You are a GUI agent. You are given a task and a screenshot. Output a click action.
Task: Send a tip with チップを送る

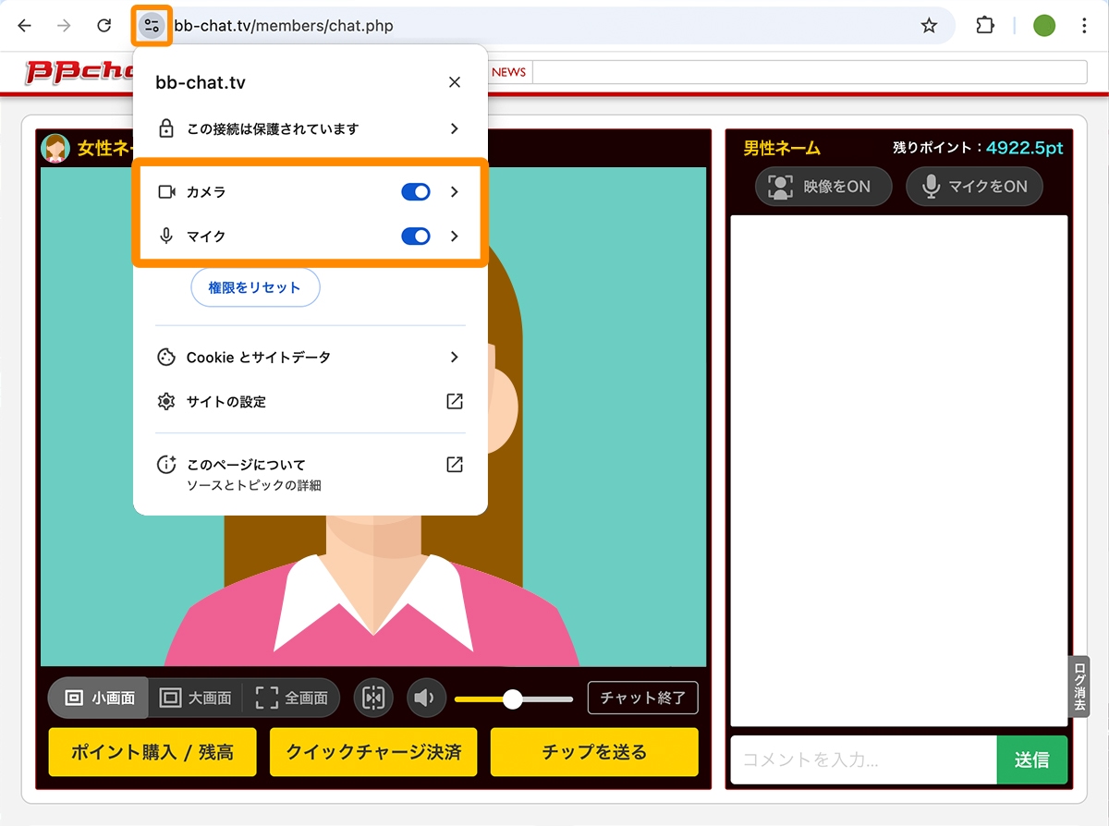pyautogui.click(x=594, y=752)
